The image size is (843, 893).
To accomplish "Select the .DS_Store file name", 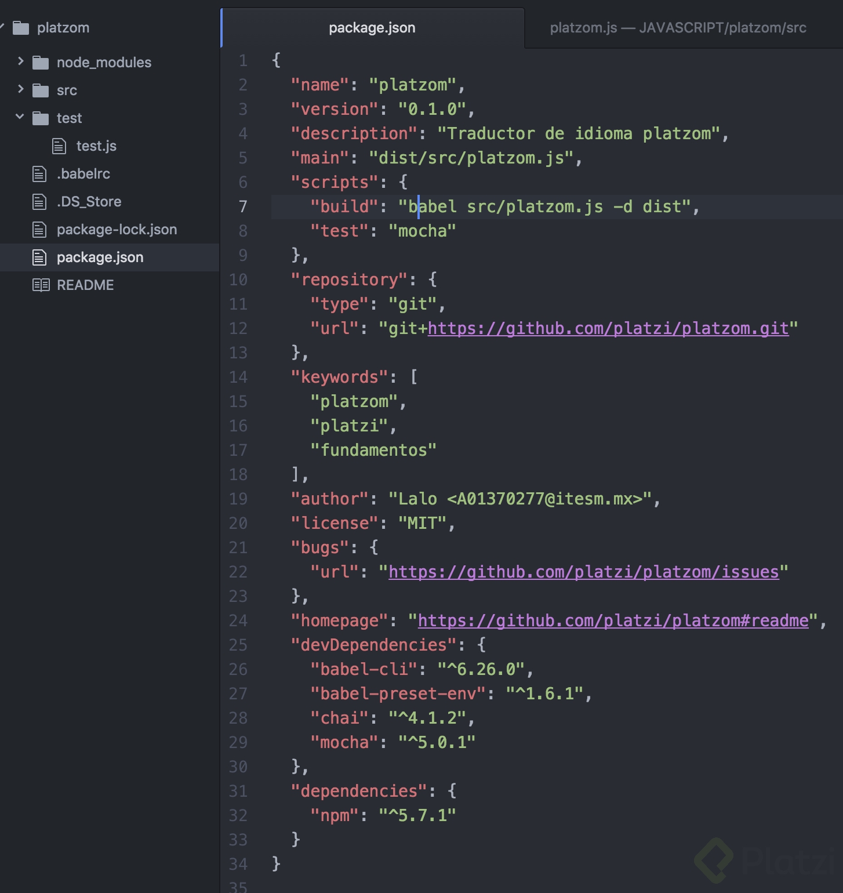I will pos(89,202).
